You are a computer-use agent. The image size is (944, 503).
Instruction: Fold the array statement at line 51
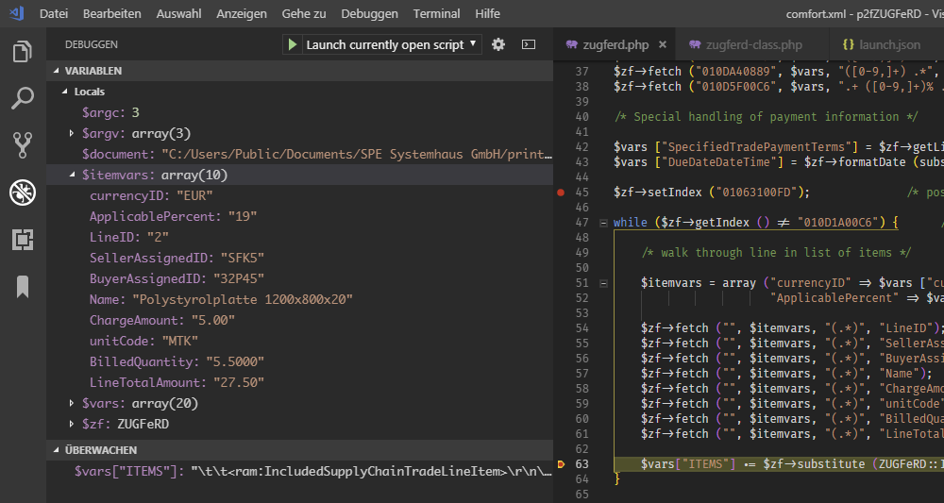(x=603, y=283)
